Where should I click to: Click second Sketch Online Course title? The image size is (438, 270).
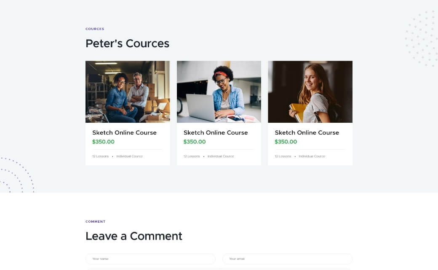tap(216, 132)
